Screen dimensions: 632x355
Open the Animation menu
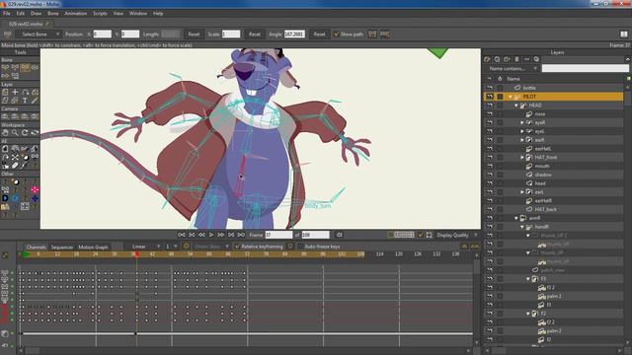75,13
